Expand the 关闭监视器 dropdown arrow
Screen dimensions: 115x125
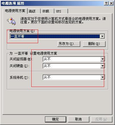(102, 59)
